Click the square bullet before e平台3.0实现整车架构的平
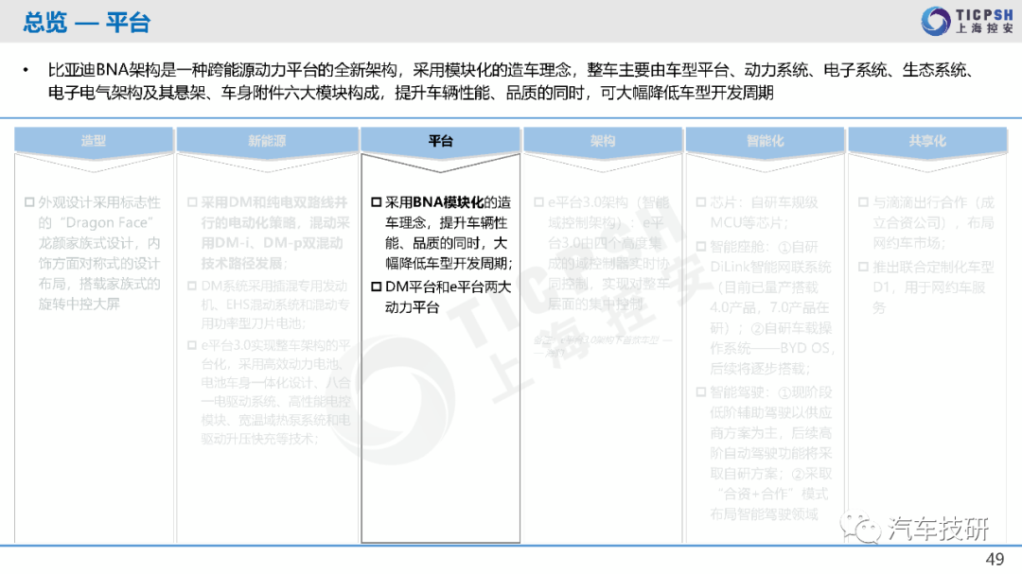 pos(192,345)
